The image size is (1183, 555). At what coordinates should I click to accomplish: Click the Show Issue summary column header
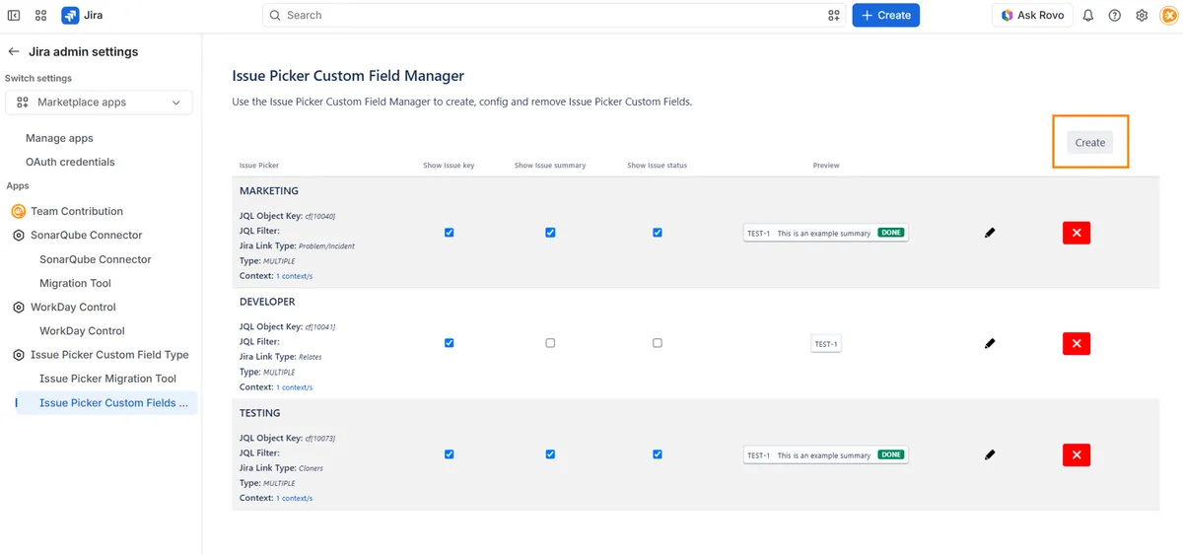pos(550,166)
